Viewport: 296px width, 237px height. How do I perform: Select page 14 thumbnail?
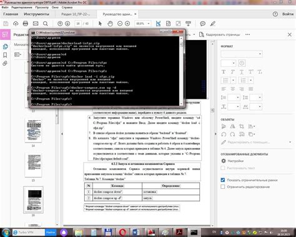33,131
